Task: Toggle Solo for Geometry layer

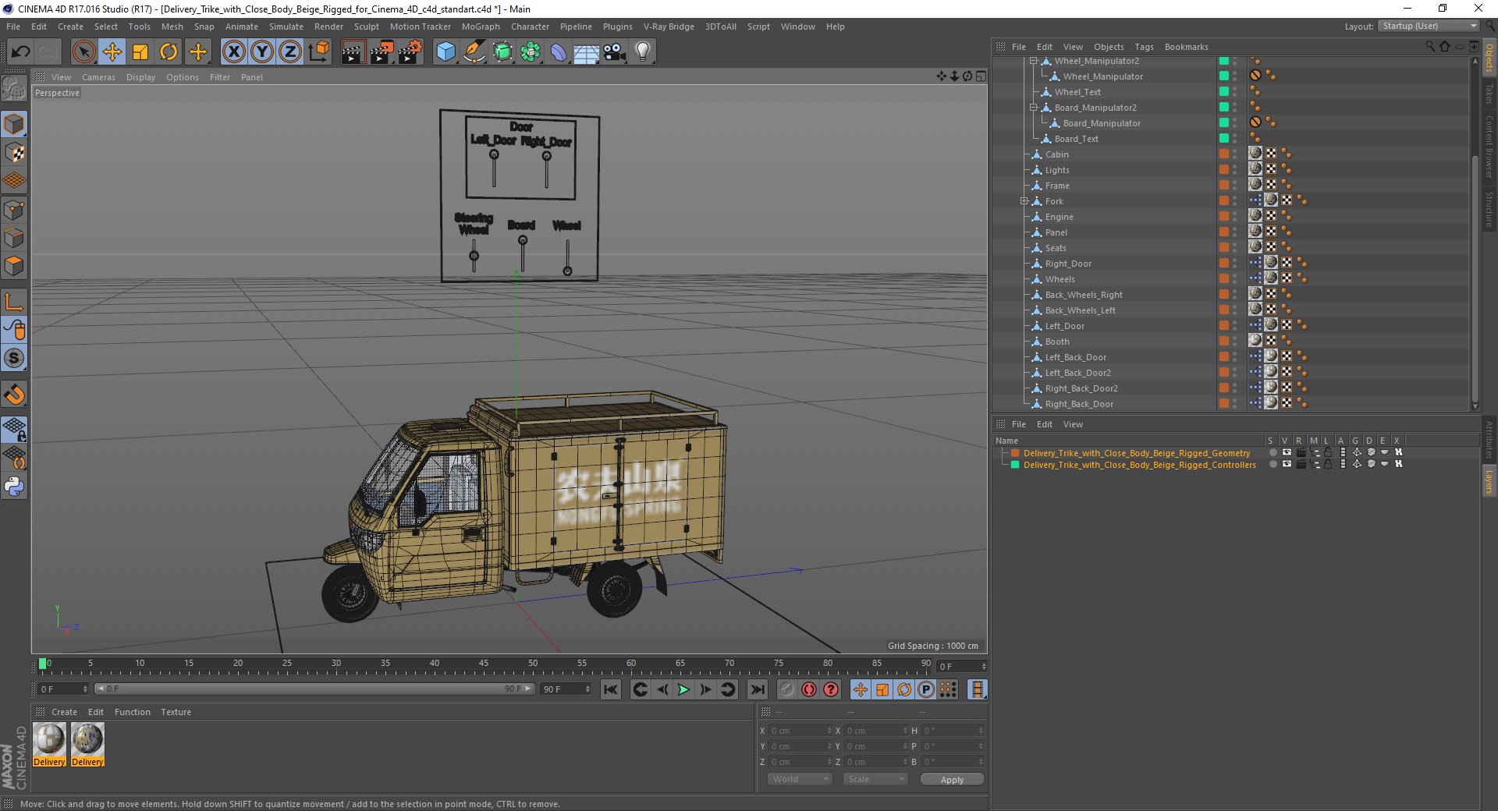Action: click(1273, 452)
